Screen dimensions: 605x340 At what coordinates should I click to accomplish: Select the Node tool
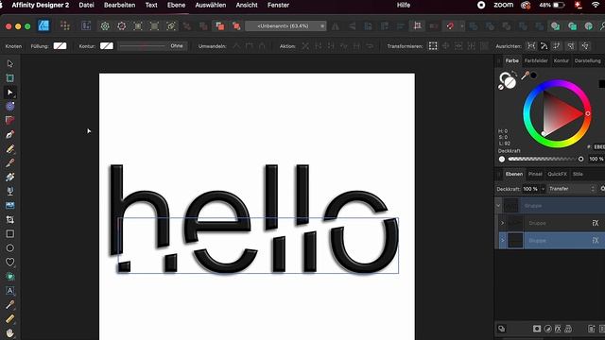[x=10, y=93]
